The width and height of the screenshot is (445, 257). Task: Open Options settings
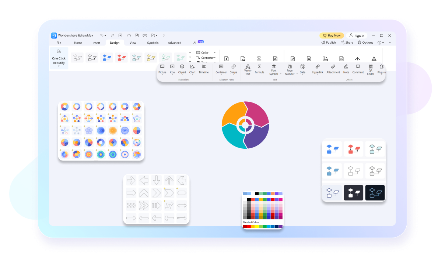coord(365,43)
